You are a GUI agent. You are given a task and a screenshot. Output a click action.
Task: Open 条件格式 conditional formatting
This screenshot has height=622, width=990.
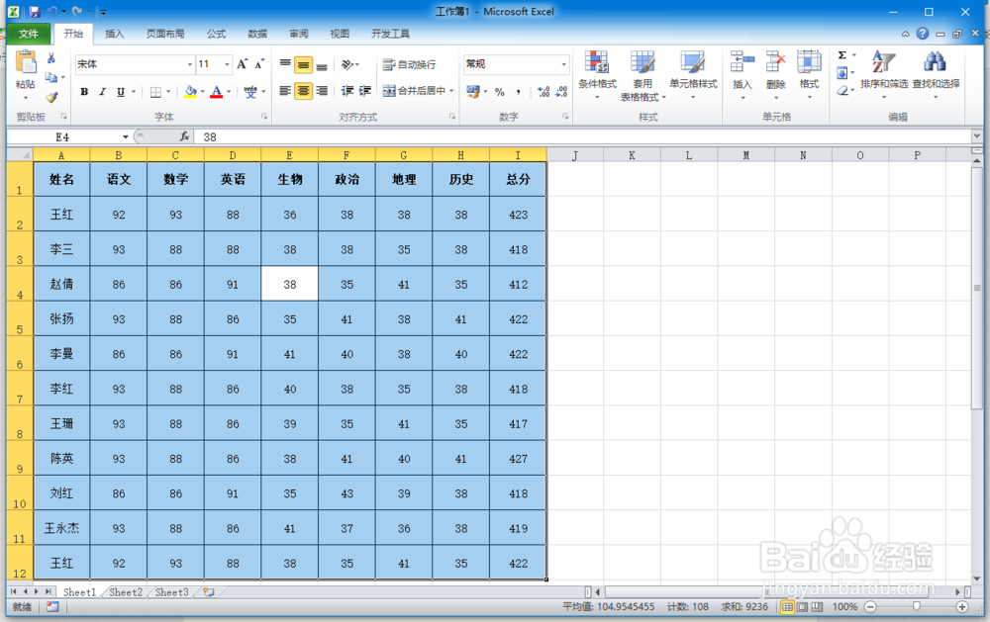[597, 76]
